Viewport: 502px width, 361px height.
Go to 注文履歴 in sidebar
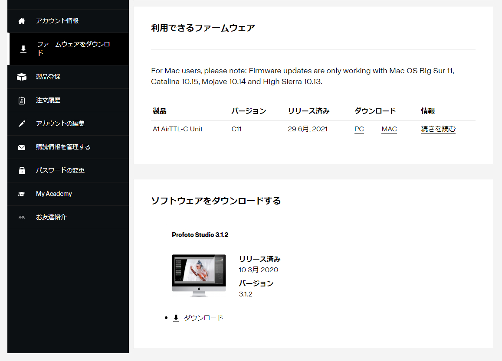coord(68,101)
